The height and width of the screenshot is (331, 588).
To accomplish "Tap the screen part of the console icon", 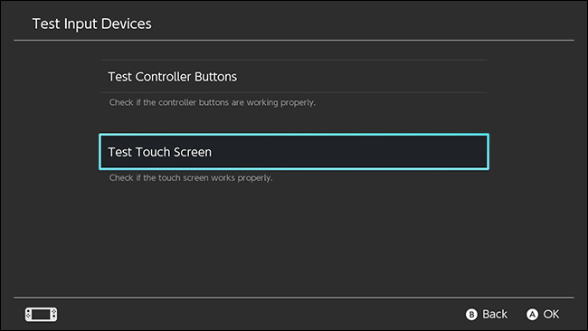I will (42, 314).
